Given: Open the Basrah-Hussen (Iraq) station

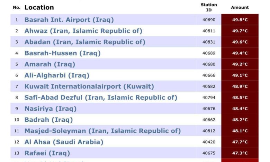Looking at the screenshot, I should (63, 53).
